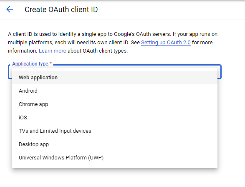This screenshot has height=187, width=245.
Task: Click empty padding beneath the UWP option
Action: tap(115, 166)
